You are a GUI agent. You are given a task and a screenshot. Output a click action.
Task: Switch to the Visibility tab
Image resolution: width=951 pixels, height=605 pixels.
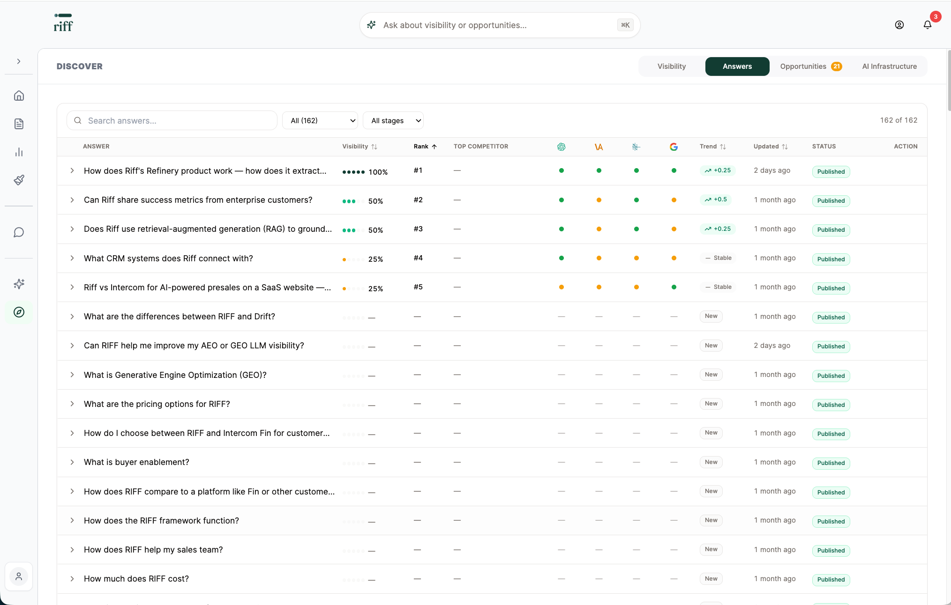(671, 66)
